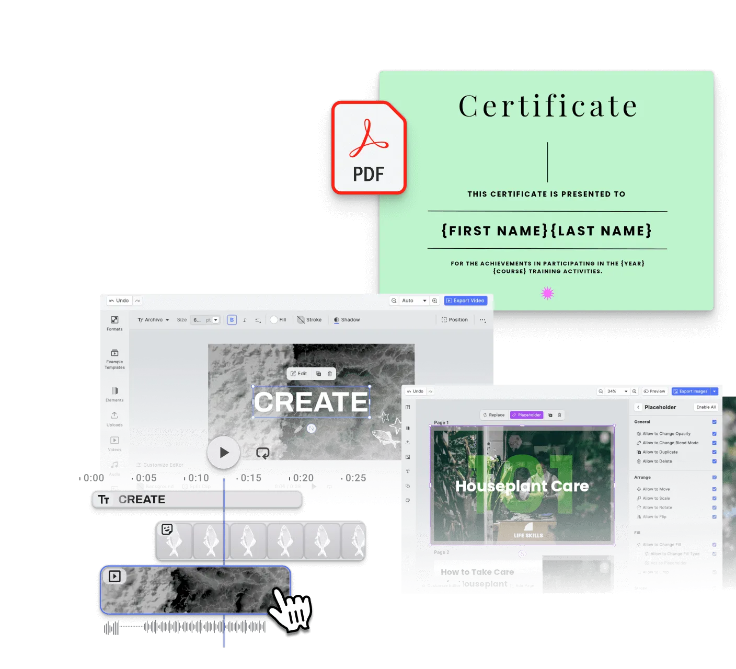The width and height of the screenshot is (736, 669).
Task: Toggle the Arrange section checkbox
Action: (714, 477)
